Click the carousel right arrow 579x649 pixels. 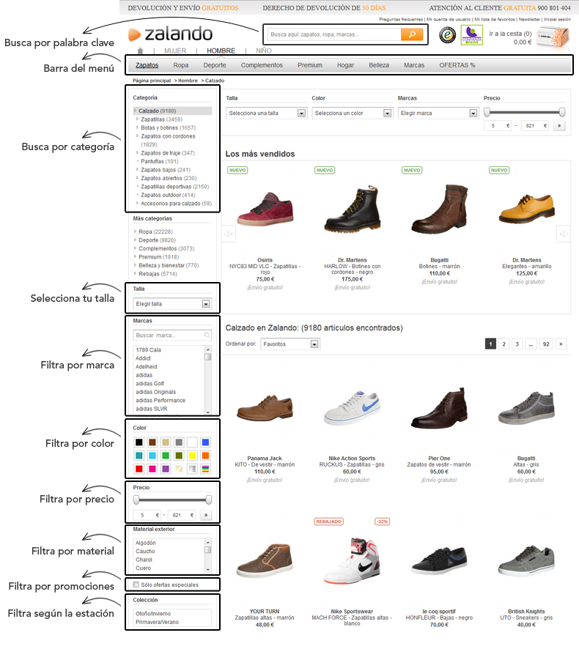pos(564,234)
